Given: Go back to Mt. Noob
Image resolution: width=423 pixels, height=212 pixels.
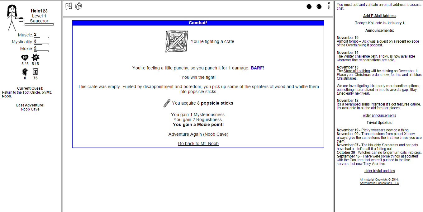Looking at the screenshot, I should point(198,144).
